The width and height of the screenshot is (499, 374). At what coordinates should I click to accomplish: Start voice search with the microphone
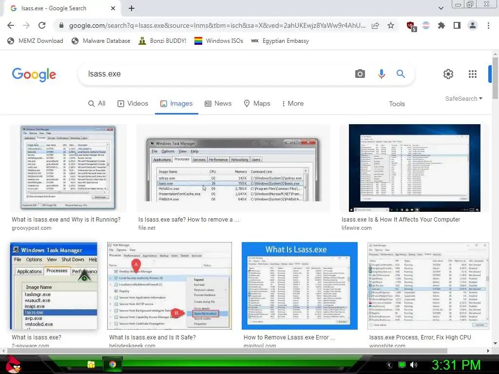point(381,74)
